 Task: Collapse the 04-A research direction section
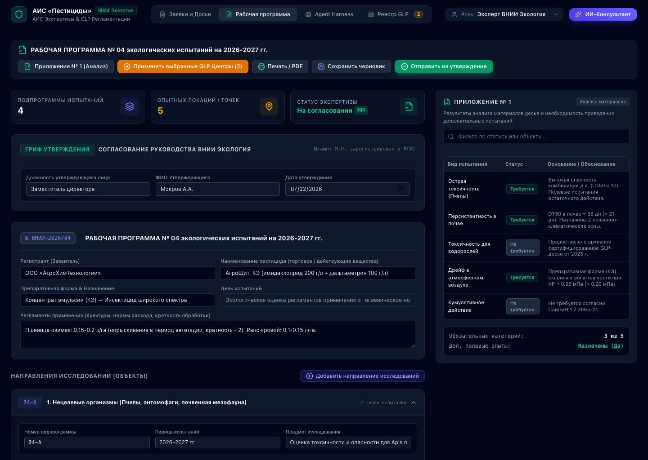click(x=414, y=402)
